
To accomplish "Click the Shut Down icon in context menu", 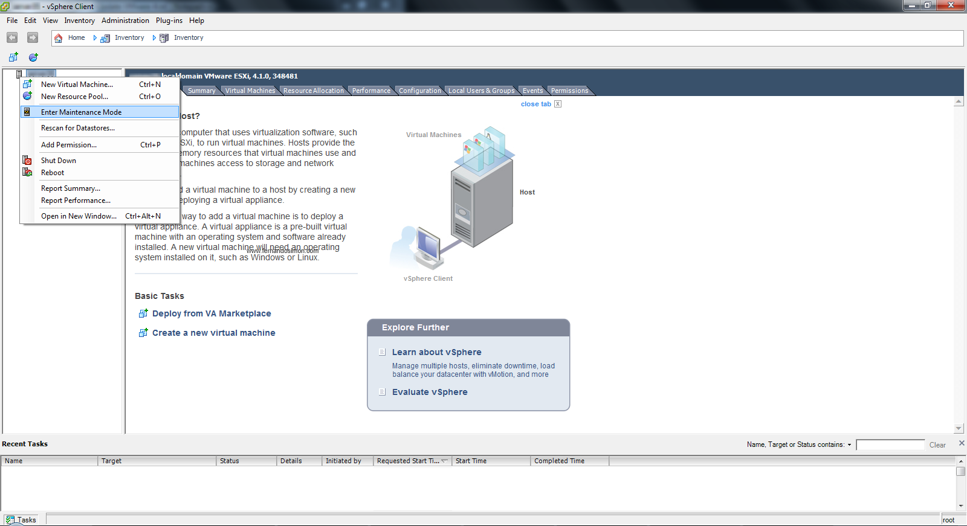I will coord(27,160).
